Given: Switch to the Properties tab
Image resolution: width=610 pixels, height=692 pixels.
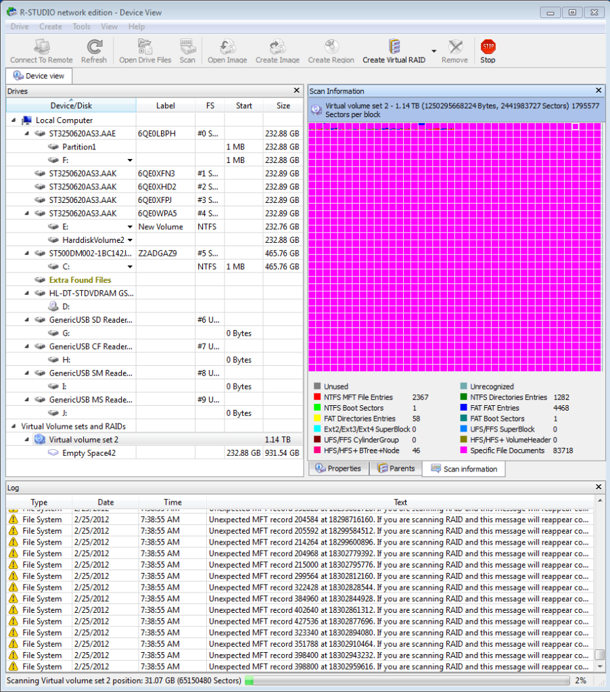Looking at the screenshot, I should click(x=338, y=469).
